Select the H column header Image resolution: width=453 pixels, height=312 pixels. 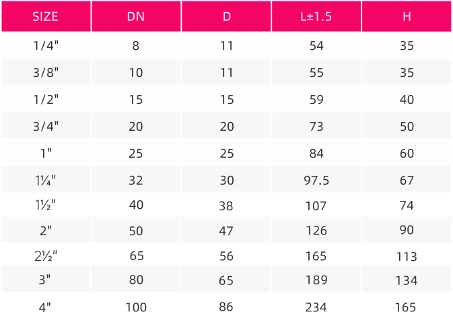[407, 16]
